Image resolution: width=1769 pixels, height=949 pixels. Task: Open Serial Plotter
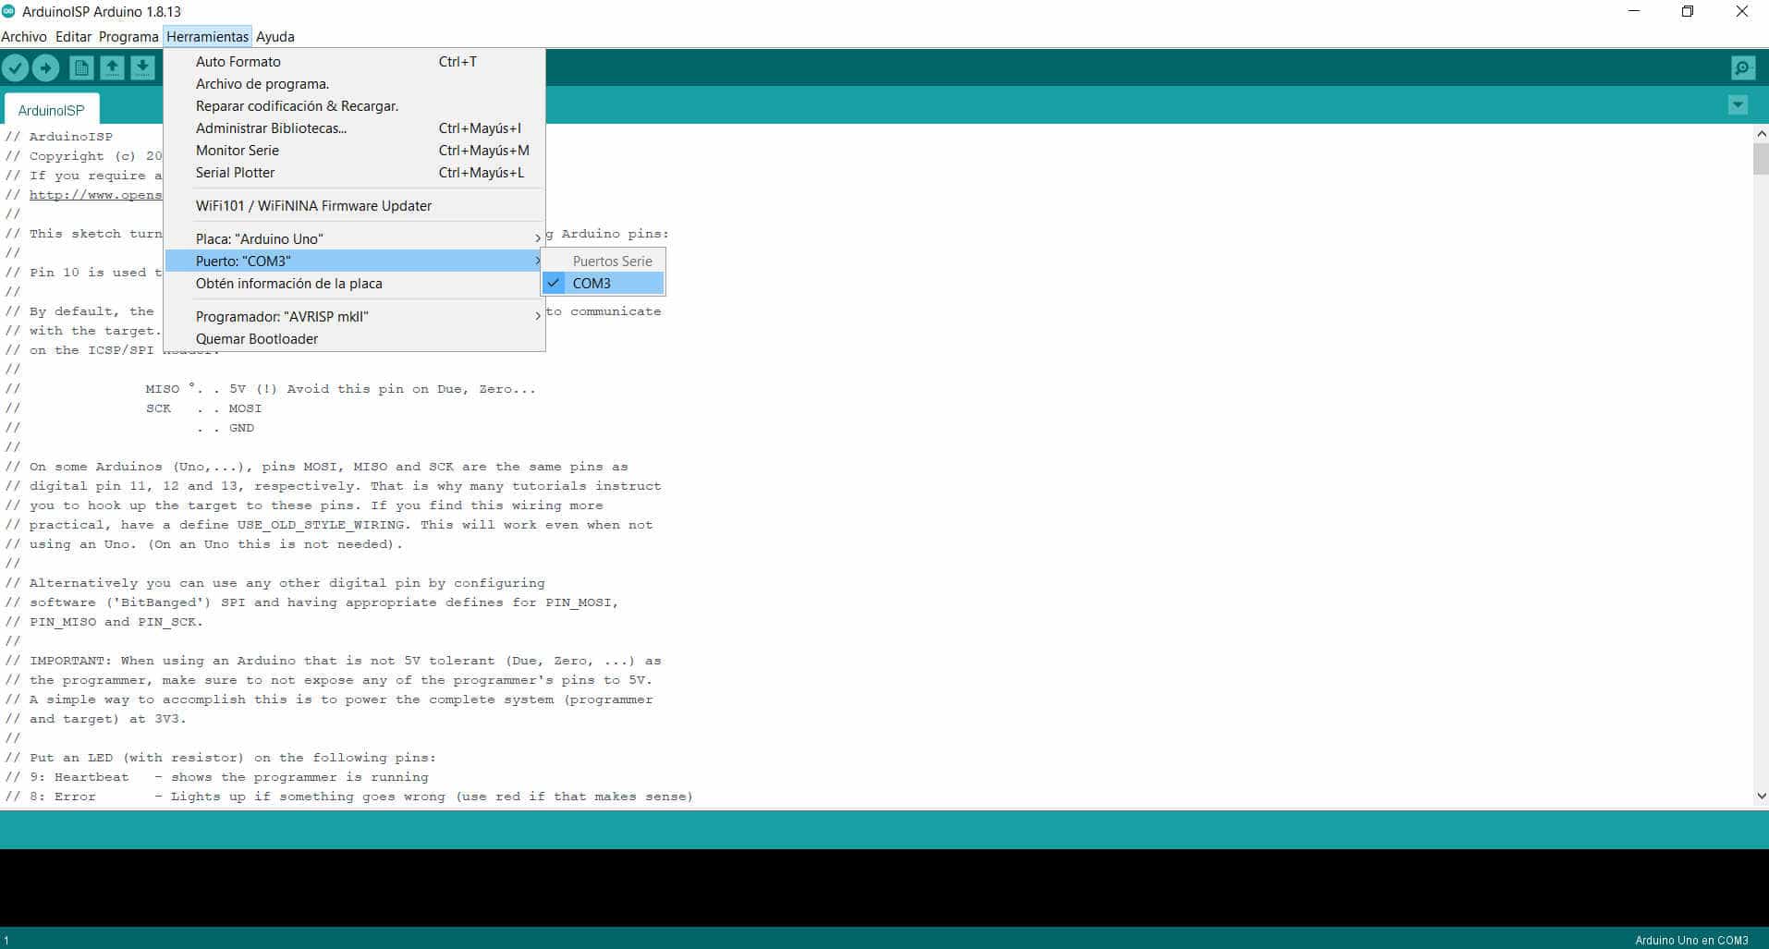click(x=355, y=173)
